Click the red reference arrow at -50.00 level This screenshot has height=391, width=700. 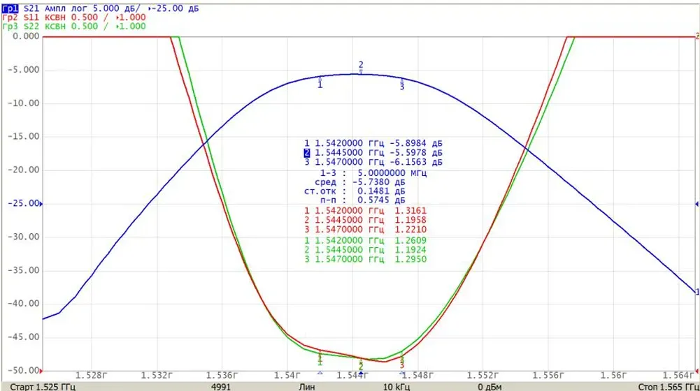coord(41,371)
